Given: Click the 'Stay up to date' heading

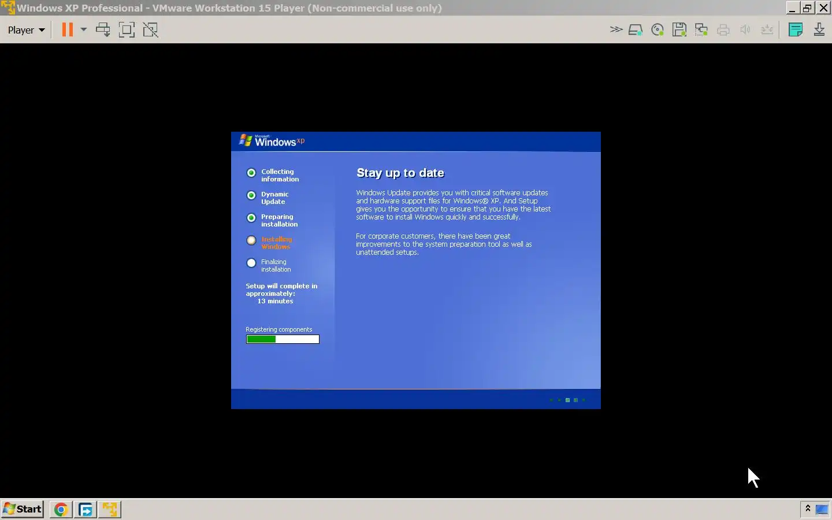Looking at the screenshot, I should pos(400,173).
